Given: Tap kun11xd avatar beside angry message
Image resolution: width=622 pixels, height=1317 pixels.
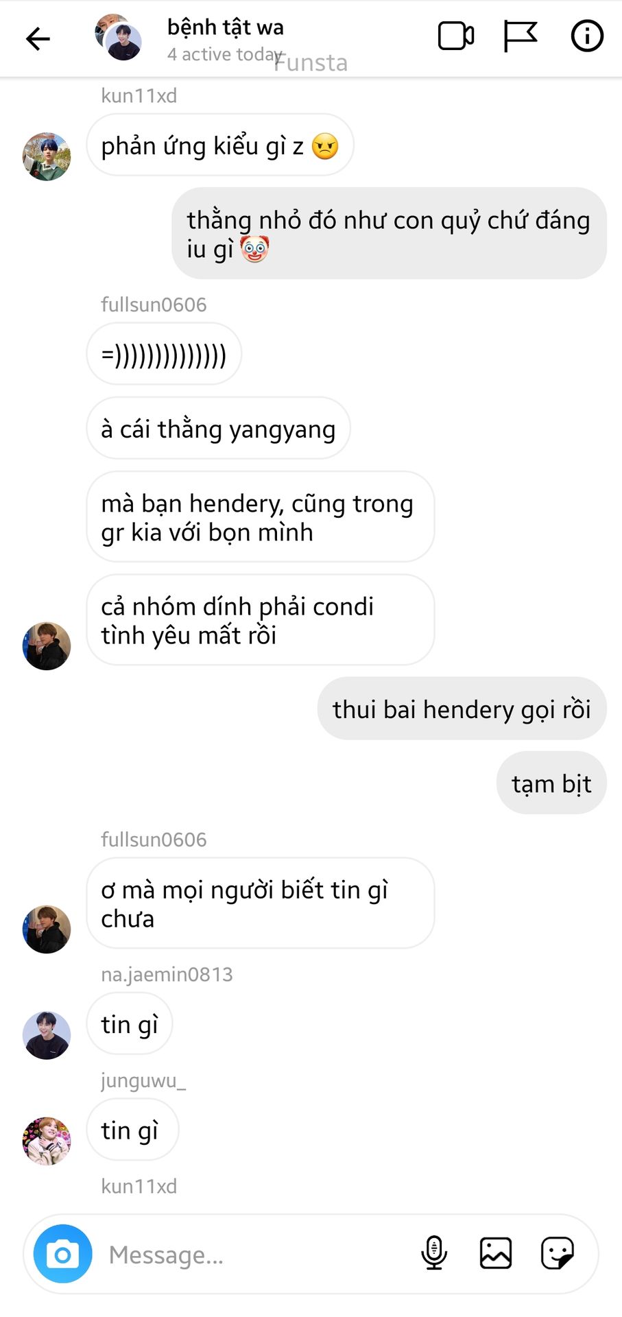Looking at the screenshot, I should pyautogui.click(x=47, y=157).
